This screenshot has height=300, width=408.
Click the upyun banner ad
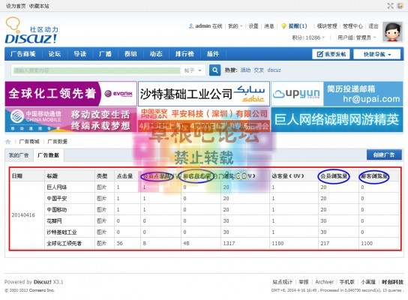click(337, 94)
